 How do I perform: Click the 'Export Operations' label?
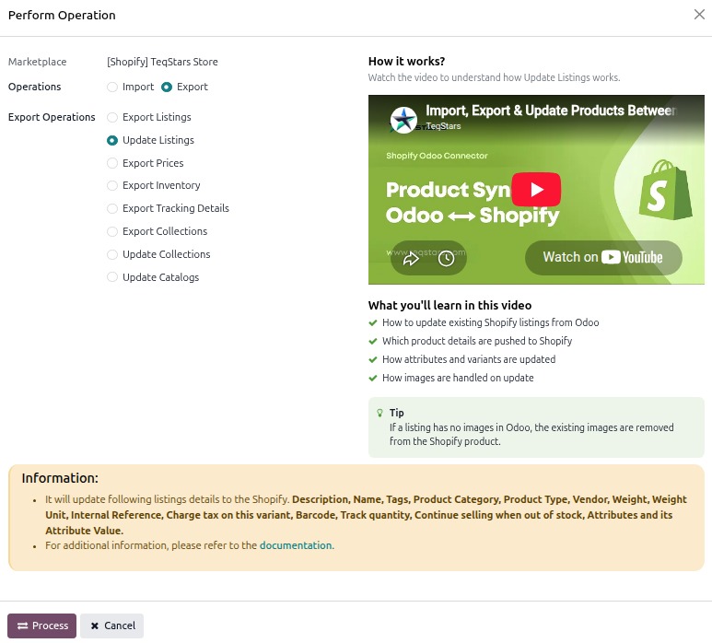[x=52, y=117]
